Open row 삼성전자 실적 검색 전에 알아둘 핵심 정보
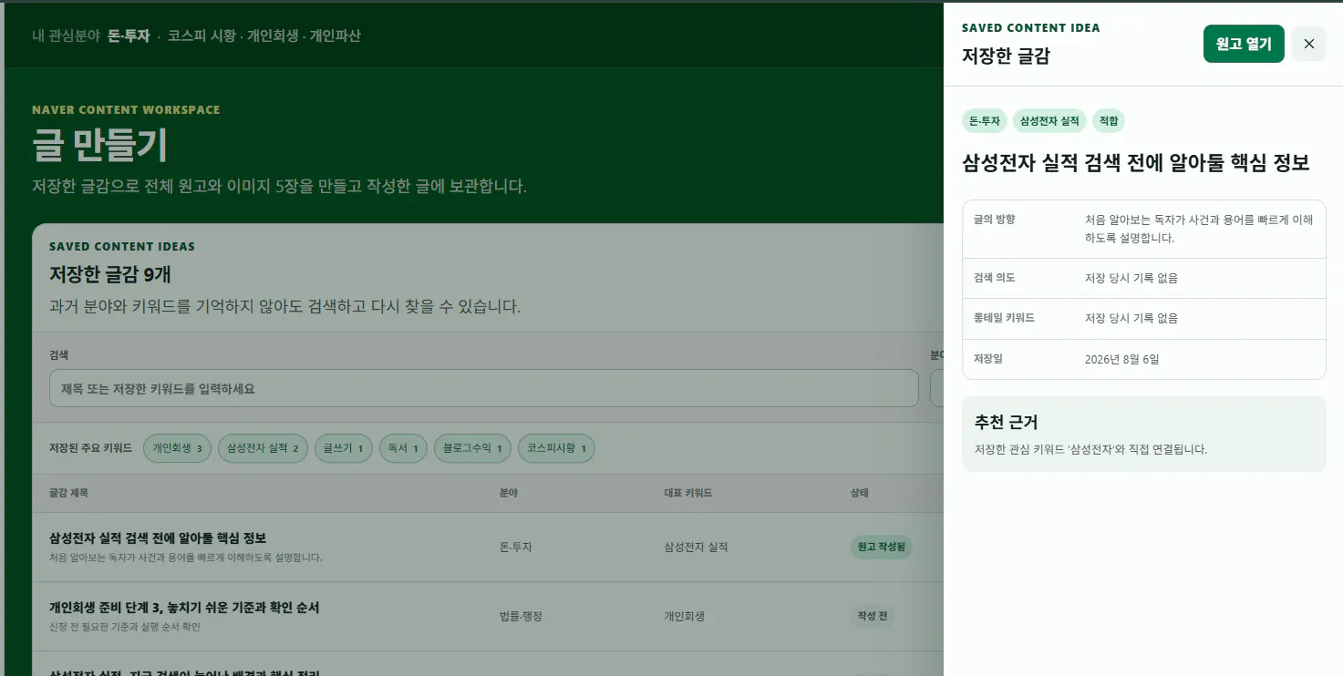The height and width of the screenshot is (676, 1343). pyautogui.click(x=488, y=547)
